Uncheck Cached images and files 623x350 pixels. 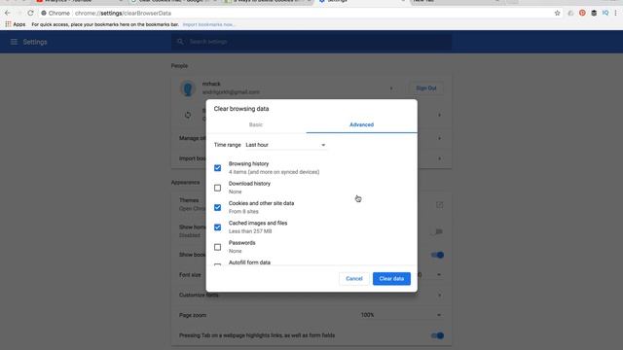pyautogui.click(x=217, y=227)
